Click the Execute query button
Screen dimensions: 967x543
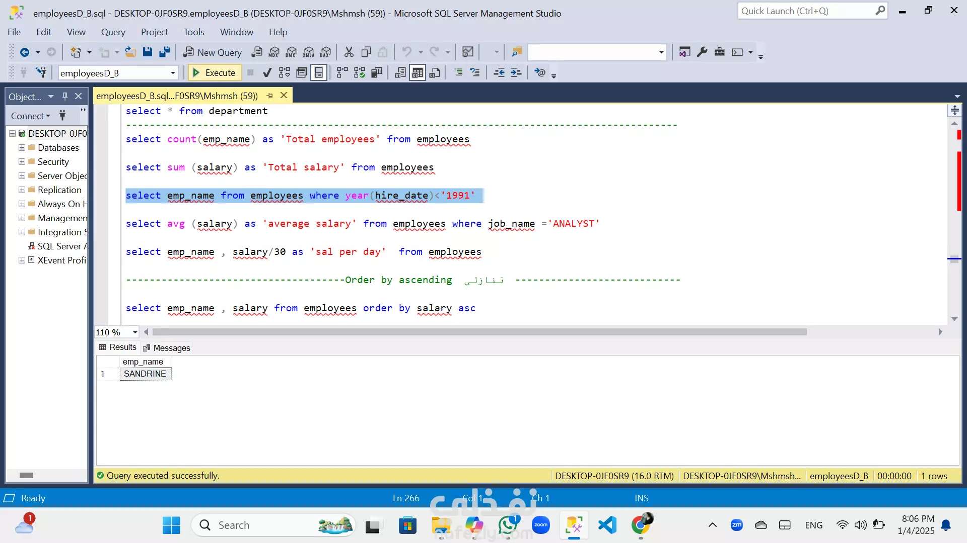214,73
